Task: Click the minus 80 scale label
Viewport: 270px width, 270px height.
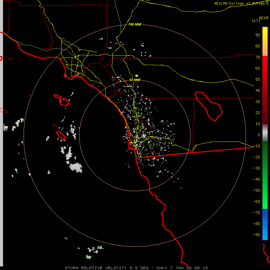Action: click(x=256, y=224)
